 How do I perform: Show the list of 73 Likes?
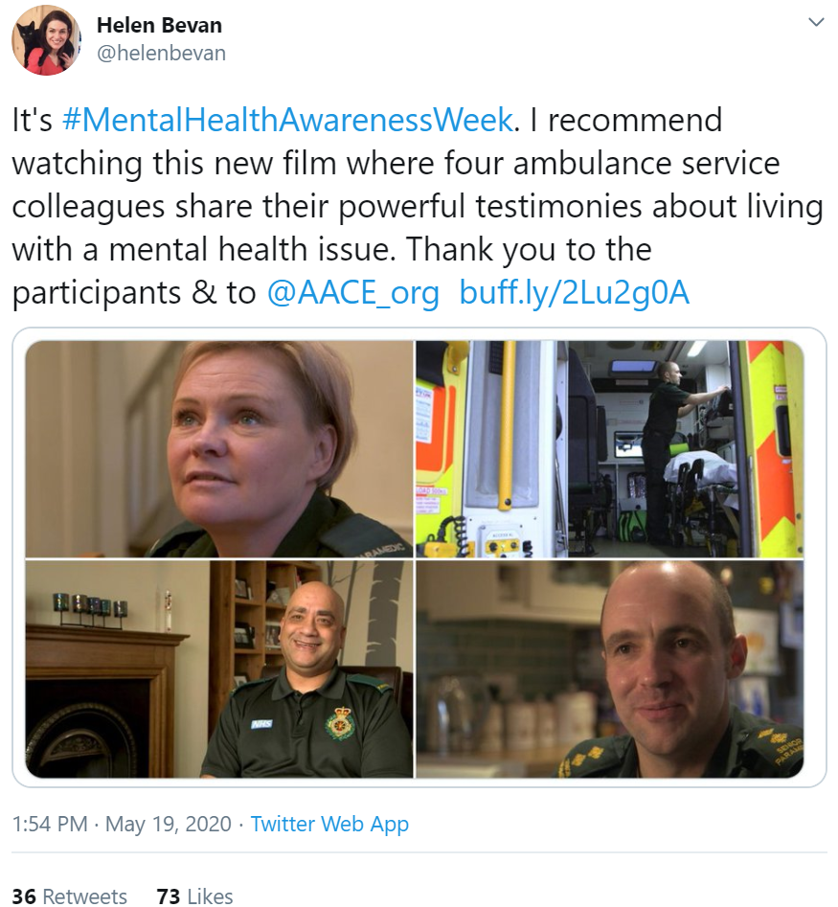coord(195,896)
